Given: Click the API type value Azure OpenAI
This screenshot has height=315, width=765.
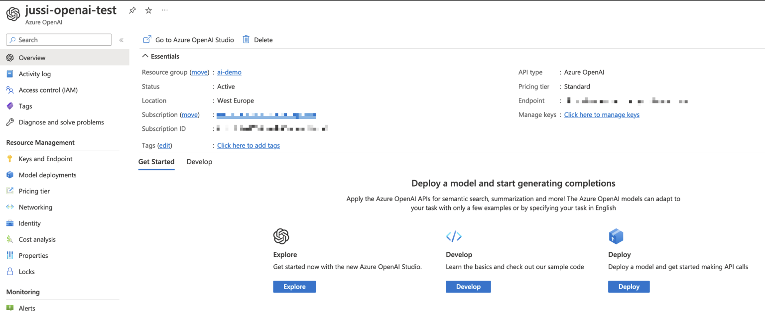Looking at the screenshot, I should (x=584, y=72).
